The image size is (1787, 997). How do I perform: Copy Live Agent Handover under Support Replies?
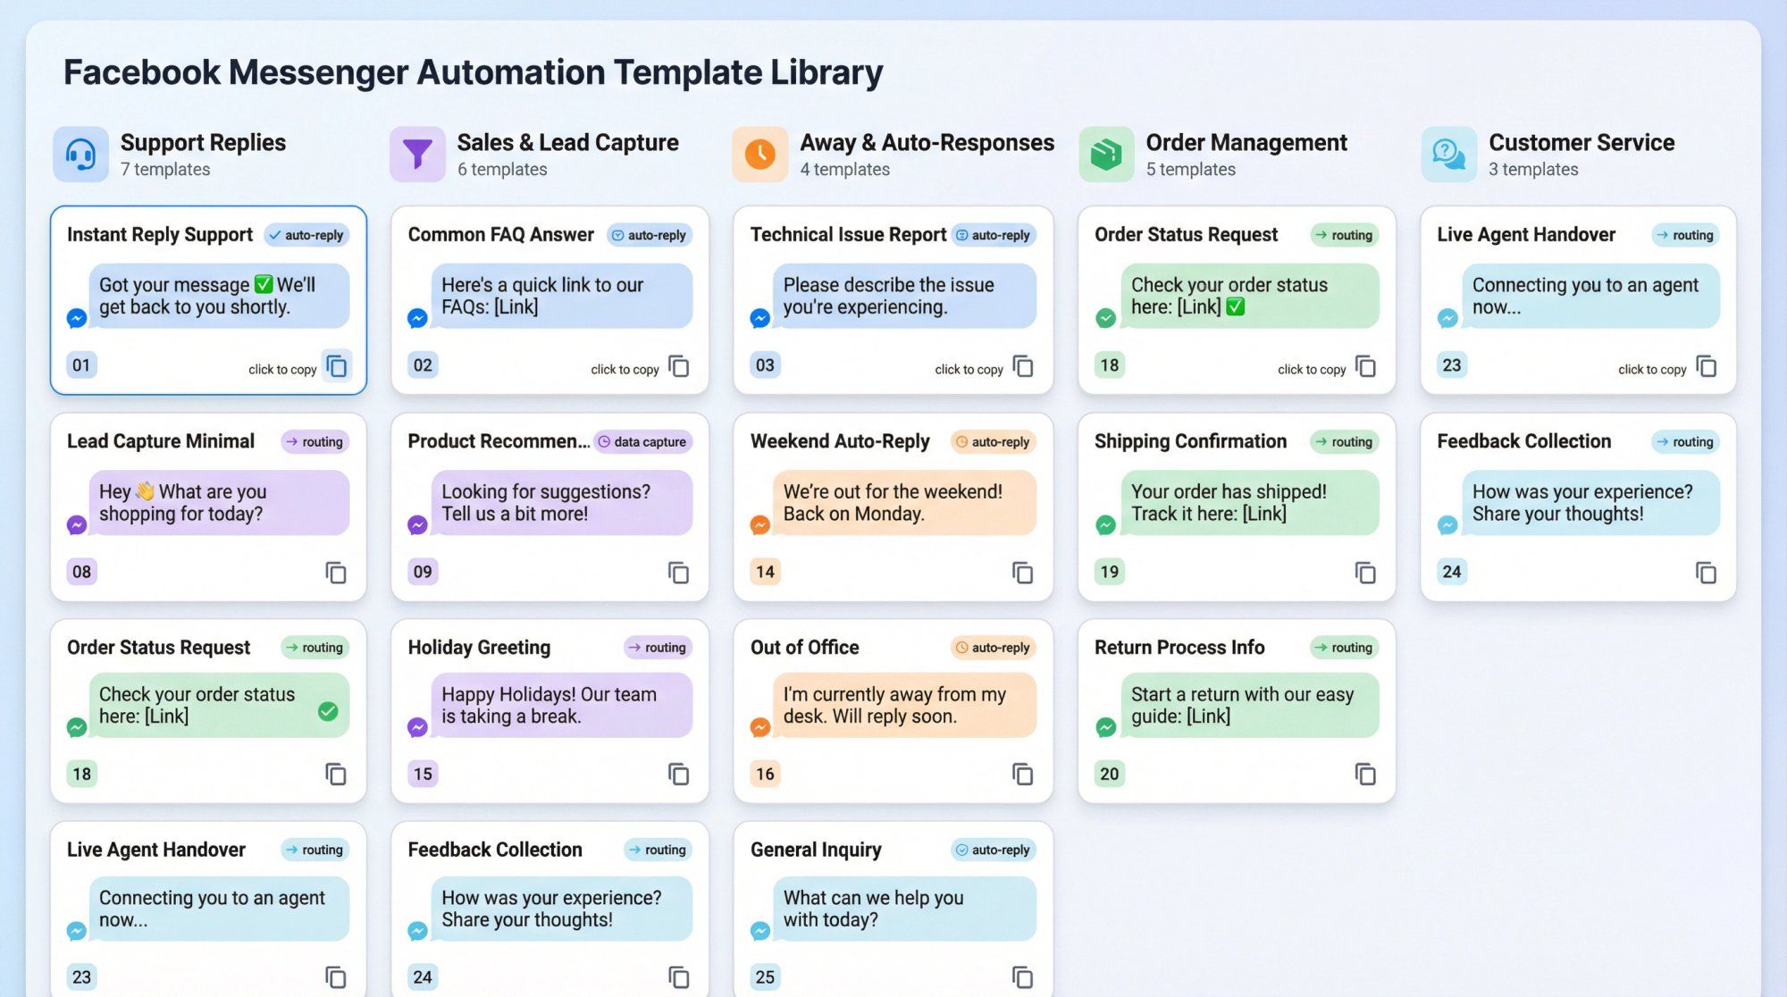[336, 977]
